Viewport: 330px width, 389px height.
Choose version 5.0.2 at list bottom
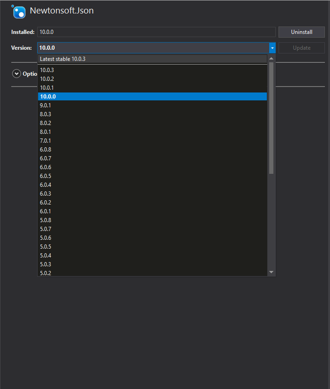pyautogui.click(x=152, y=273)
